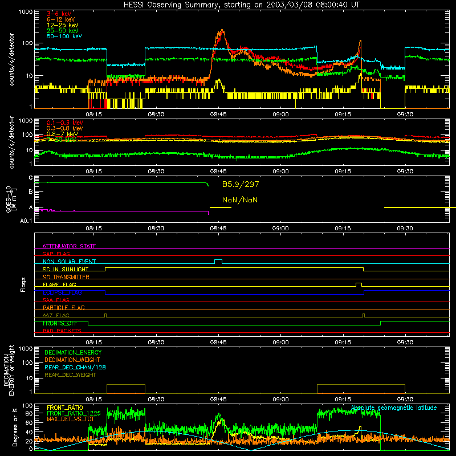
Task: Click the HESSI Observing Summary title text
Action: (x=241, y=5)
